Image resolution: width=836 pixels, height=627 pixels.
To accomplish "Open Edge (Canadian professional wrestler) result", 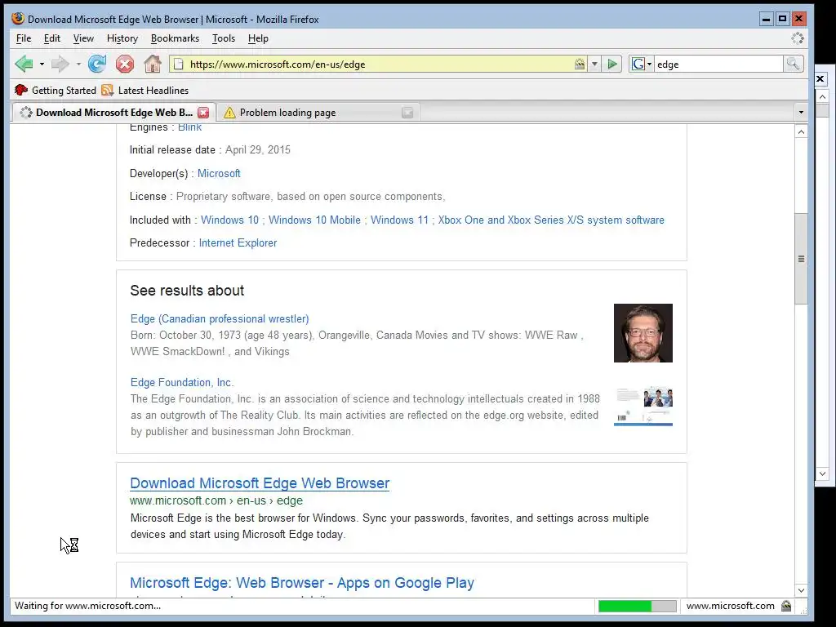I will (x=220, y=319).
